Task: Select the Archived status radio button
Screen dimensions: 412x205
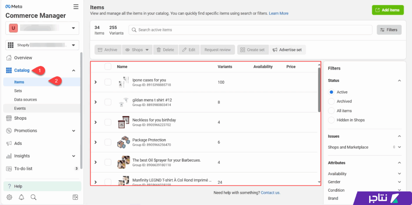Action: (331, 101)
